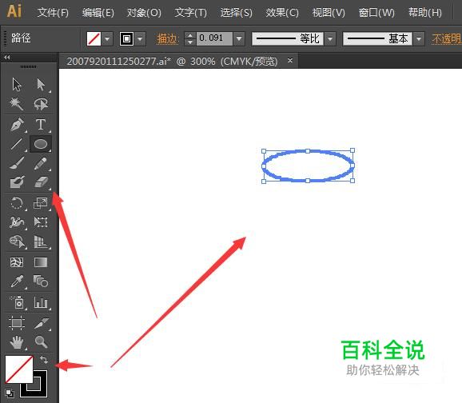This screenshot has height=403, width=462.
Task: Close the document tab
Action: (290, 60)
